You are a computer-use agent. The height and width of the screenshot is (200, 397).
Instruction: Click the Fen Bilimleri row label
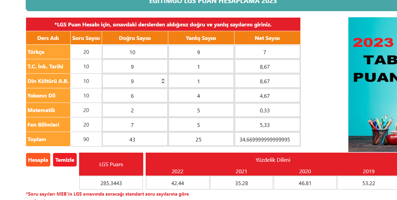pyautogui.click(x=48, y=125)
